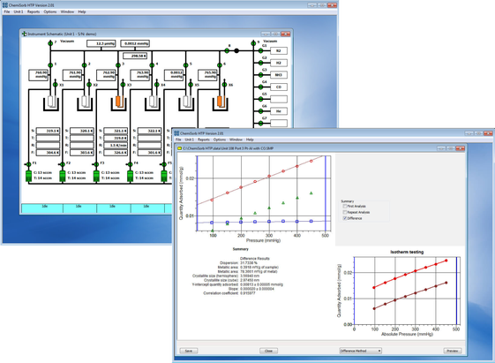Toggle gas inlet valve G1 for N2
The height and width of the screenshot is (363, 495).
click(261, 50)
